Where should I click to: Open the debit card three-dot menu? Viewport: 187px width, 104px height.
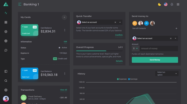tap(65, 73)
